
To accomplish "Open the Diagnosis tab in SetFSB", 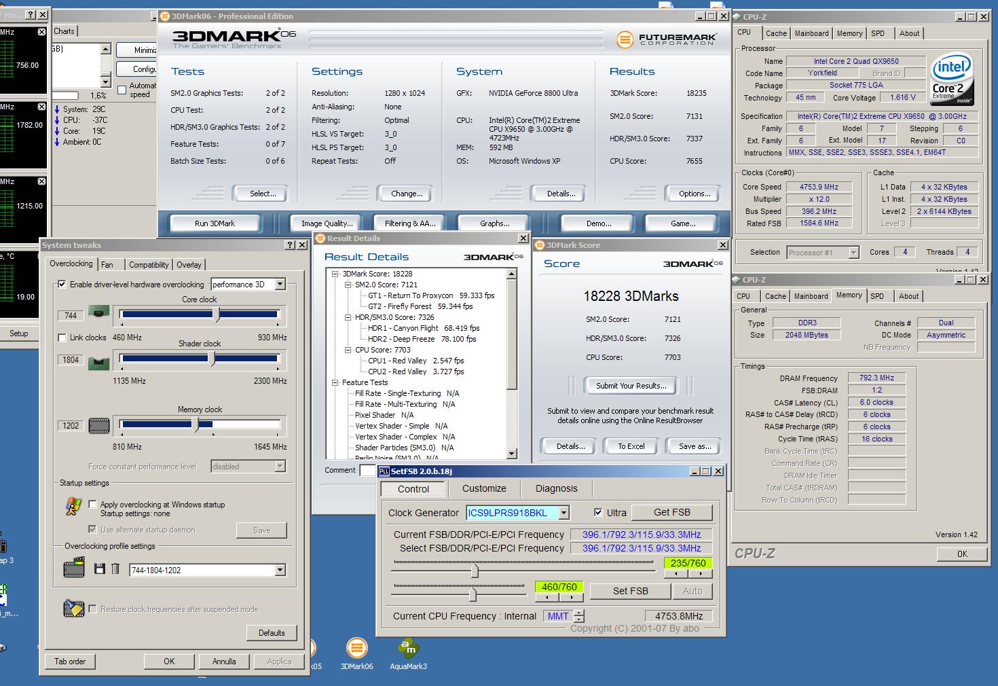I will coord(556,488).
